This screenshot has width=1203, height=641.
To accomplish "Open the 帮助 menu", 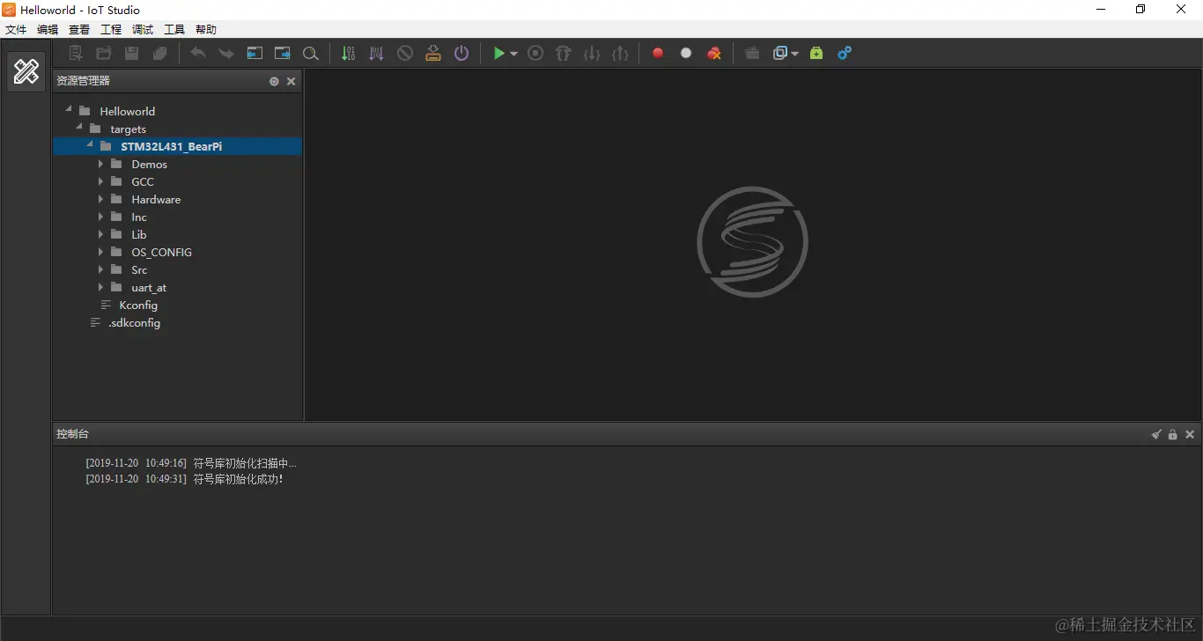I will click(206, 30).
